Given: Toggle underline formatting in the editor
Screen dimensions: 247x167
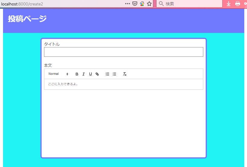Looking at the screenshot, I should point(90,74).
